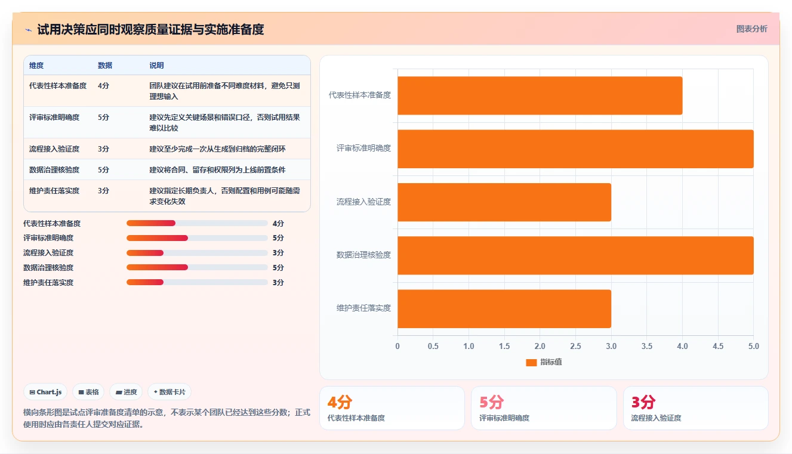
Task: Click progress bar for 数据治理核验度
Action: click(x=197, y=268)
